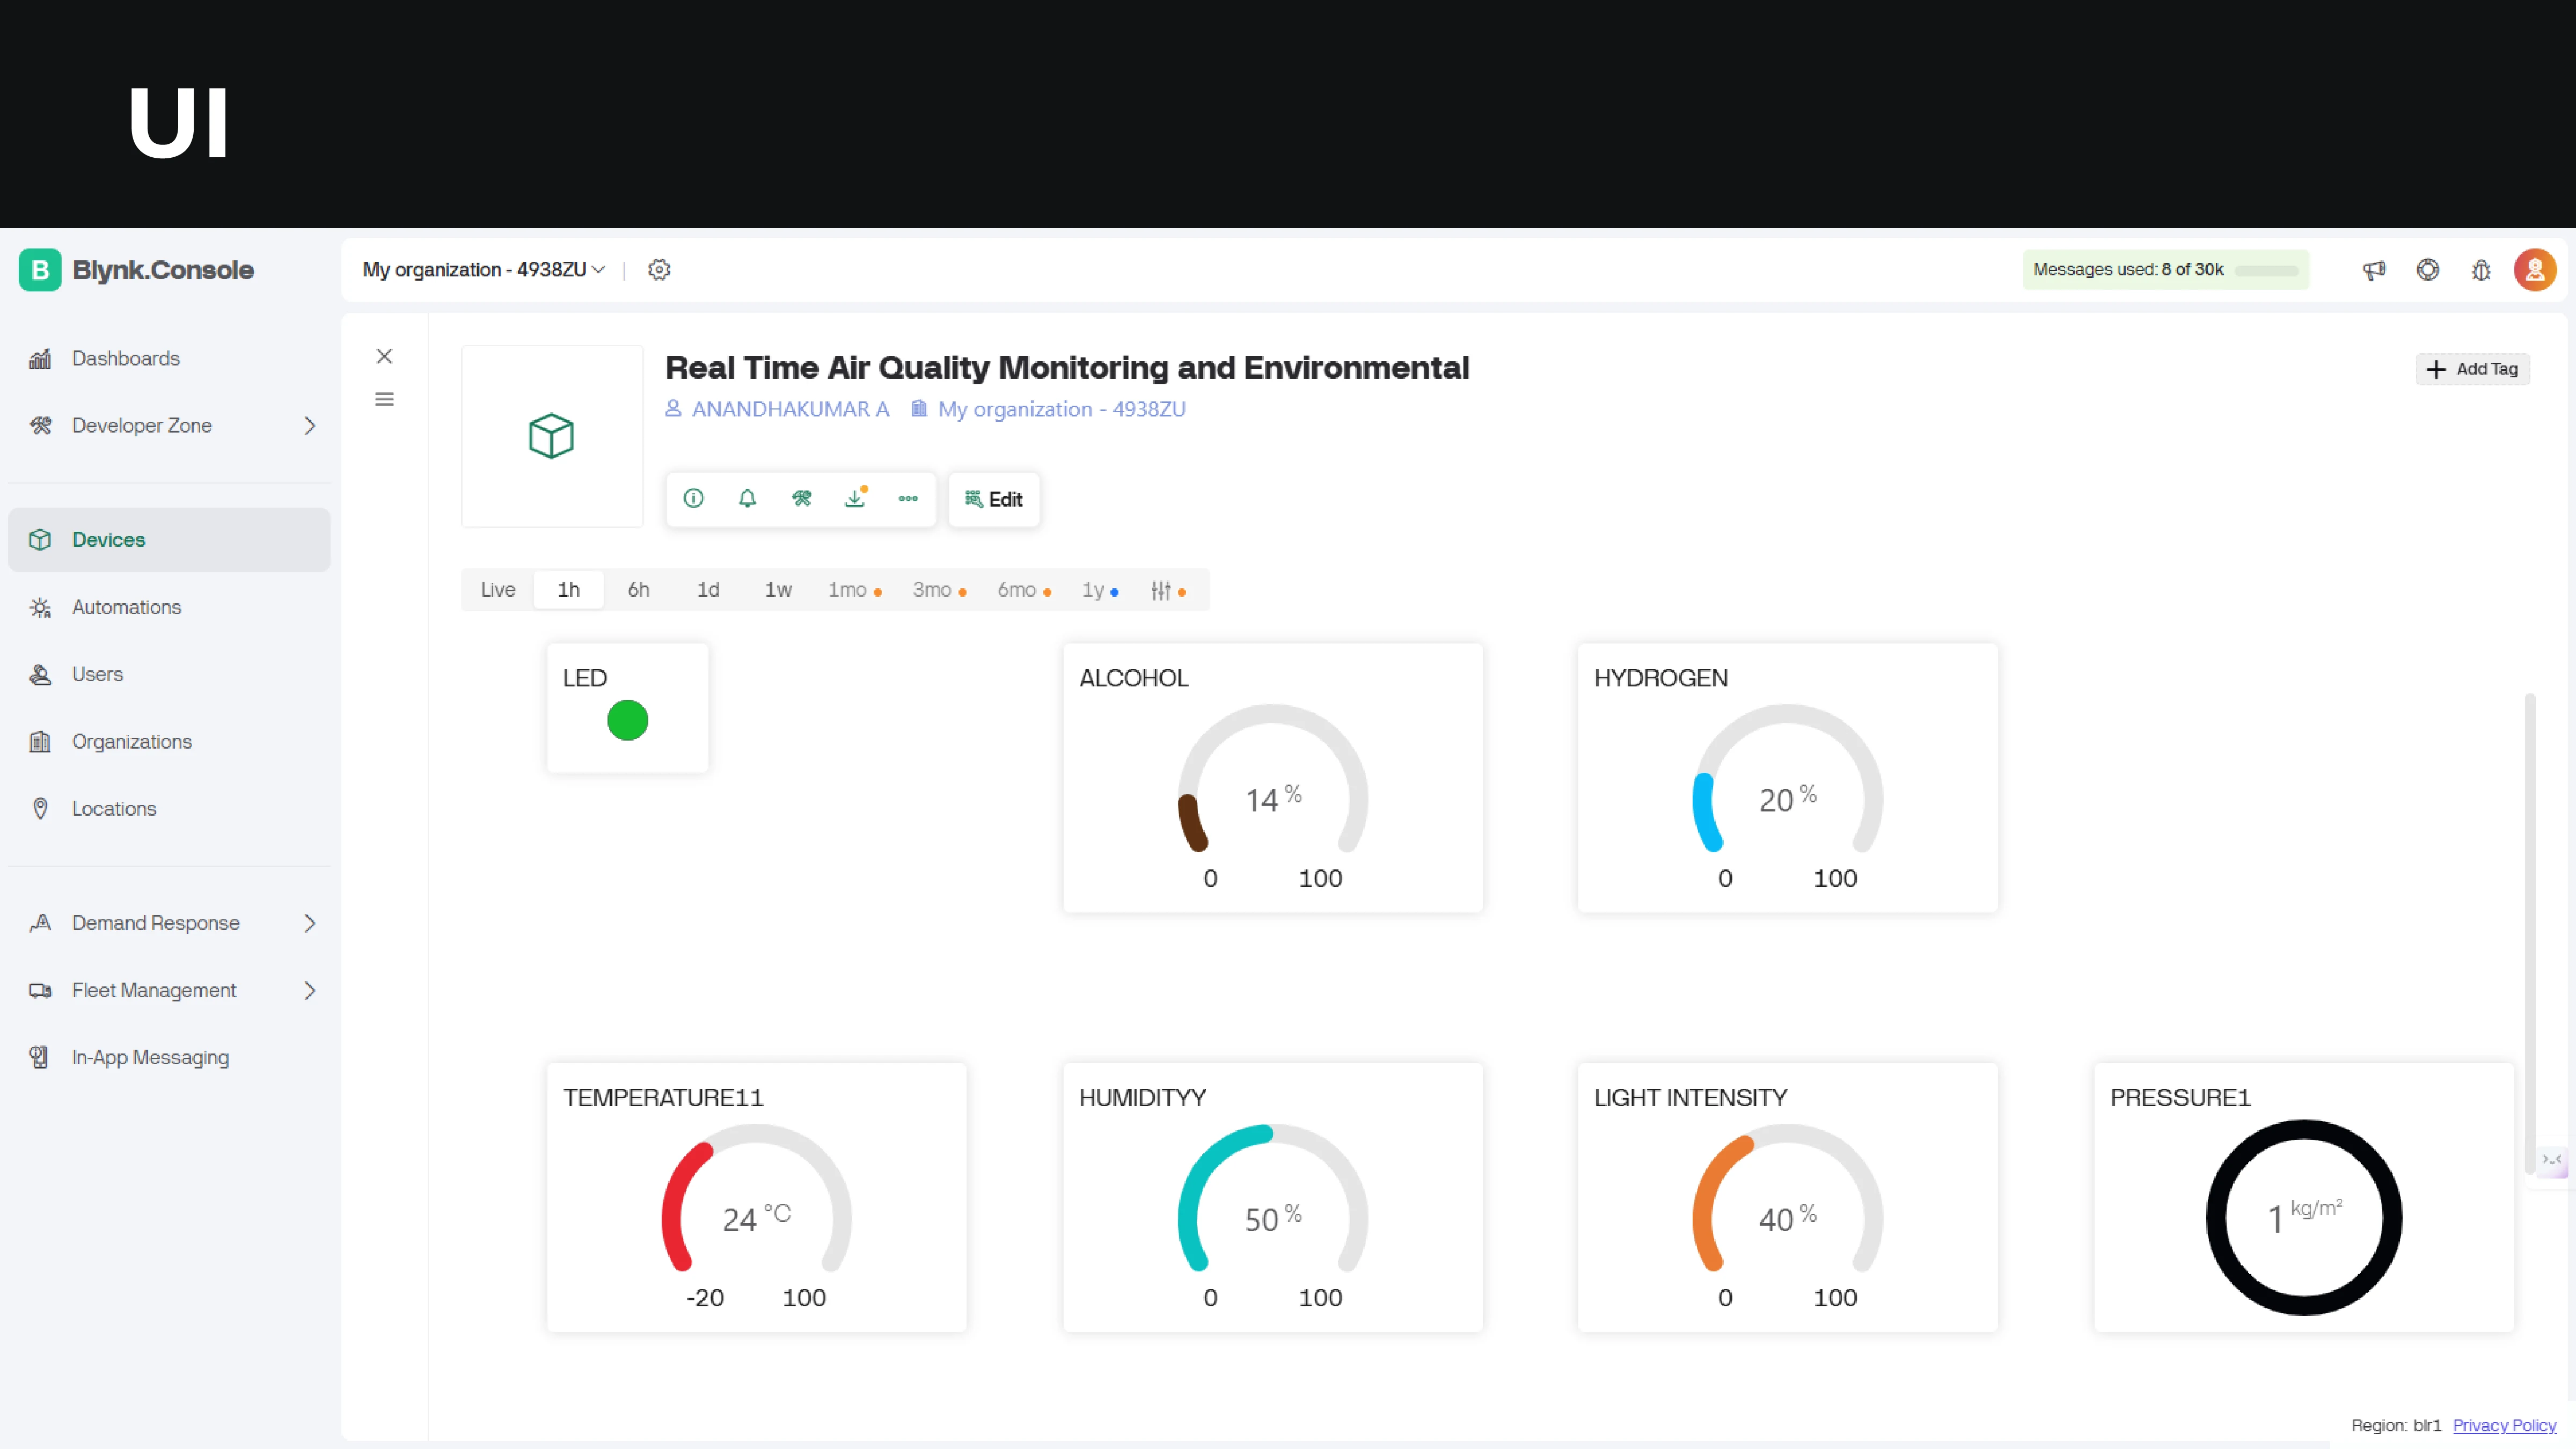This screenshot has width=2576, height=1449.
Task: Click the download report icon
Action: coord(855,498)
